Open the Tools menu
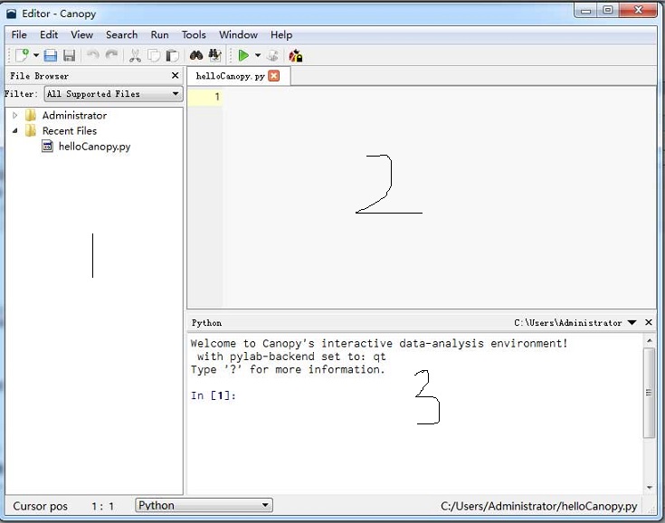The height and width of the screenshot is (523, 665). tap(194, 34)
